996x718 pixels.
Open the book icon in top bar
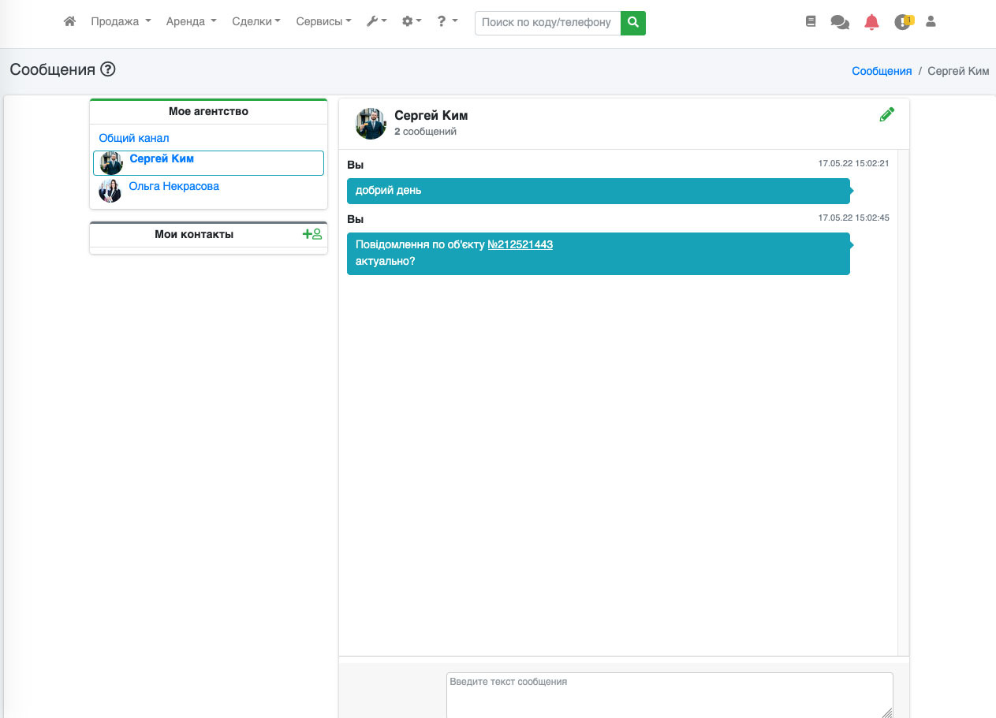(811, 22)
